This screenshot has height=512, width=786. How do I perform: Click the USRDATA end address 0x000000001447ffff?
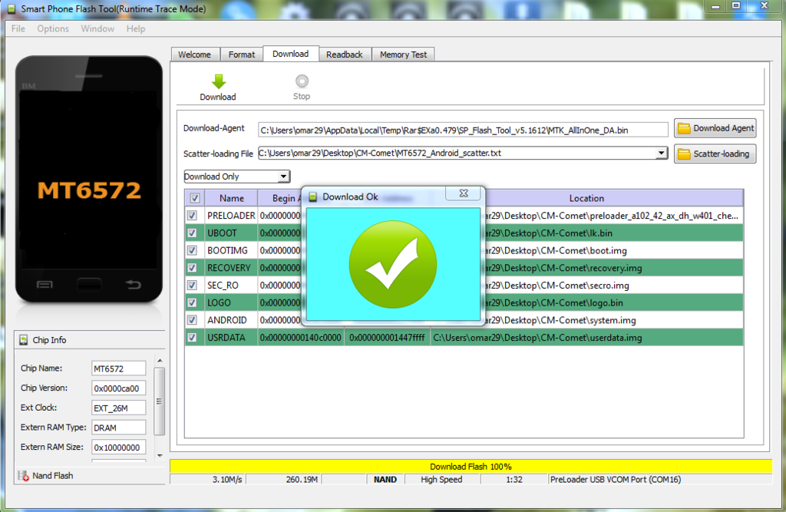tap(387, 338)
